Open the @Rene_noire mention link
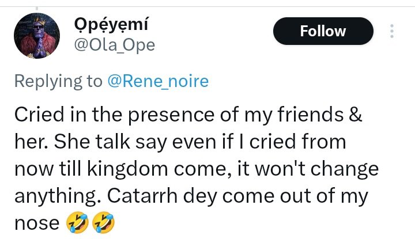 (158, 81)
